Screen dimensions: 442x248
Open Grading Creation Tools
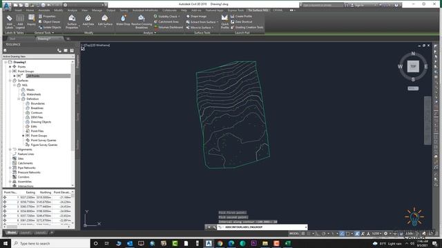pos(247,28)
